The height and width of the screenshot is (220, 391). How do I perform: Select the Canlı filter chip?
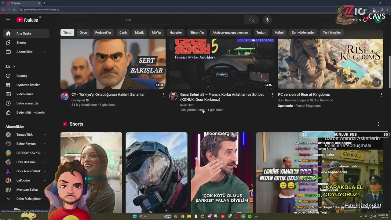(x=123, y=32)
